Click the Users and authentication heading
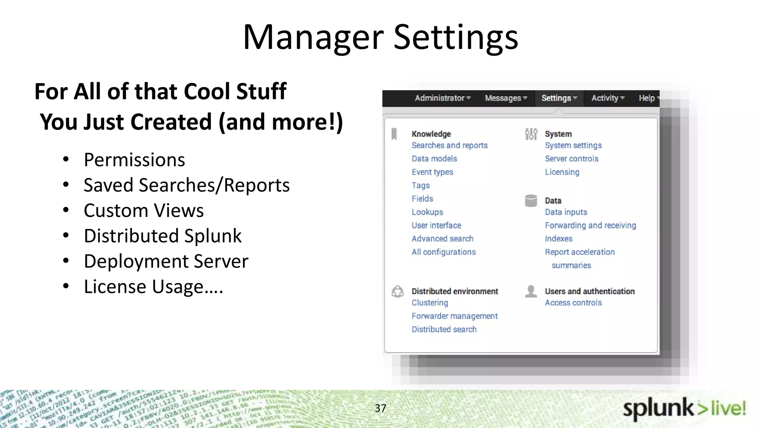761x428 pixels. point(590,292)
